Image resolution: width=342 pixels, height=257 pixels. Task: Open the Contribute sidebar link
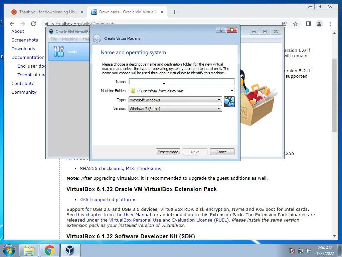[x=23, y=83]
